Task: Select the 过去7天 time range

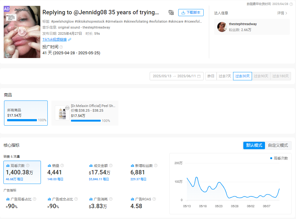Action: tap(225, 76)
